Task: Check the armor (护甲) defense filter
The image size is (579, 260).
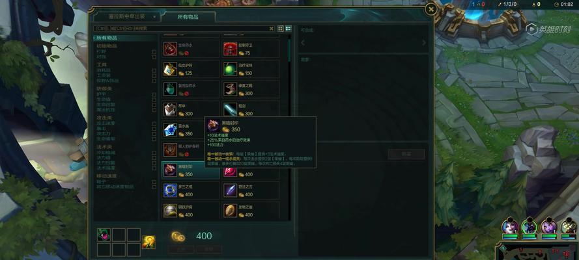Action: (154, 95)
